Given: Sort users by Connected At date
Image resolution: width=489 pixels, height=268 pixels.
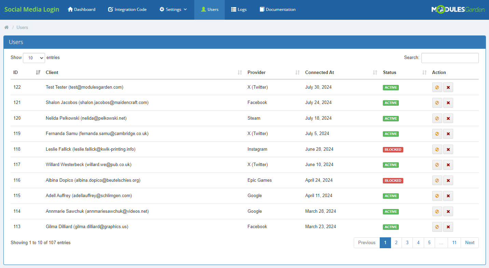Looking at the screenshot, I should tap(319, 72).
